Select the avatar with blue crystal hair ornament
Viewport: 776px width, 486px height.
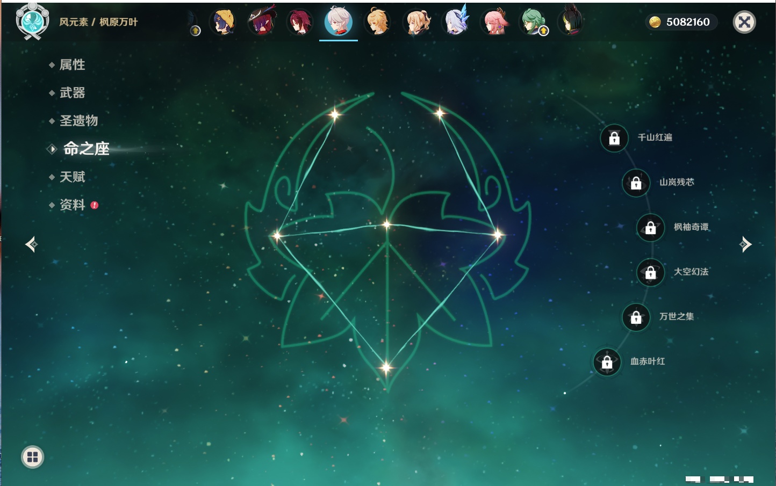tap(456, 22)
